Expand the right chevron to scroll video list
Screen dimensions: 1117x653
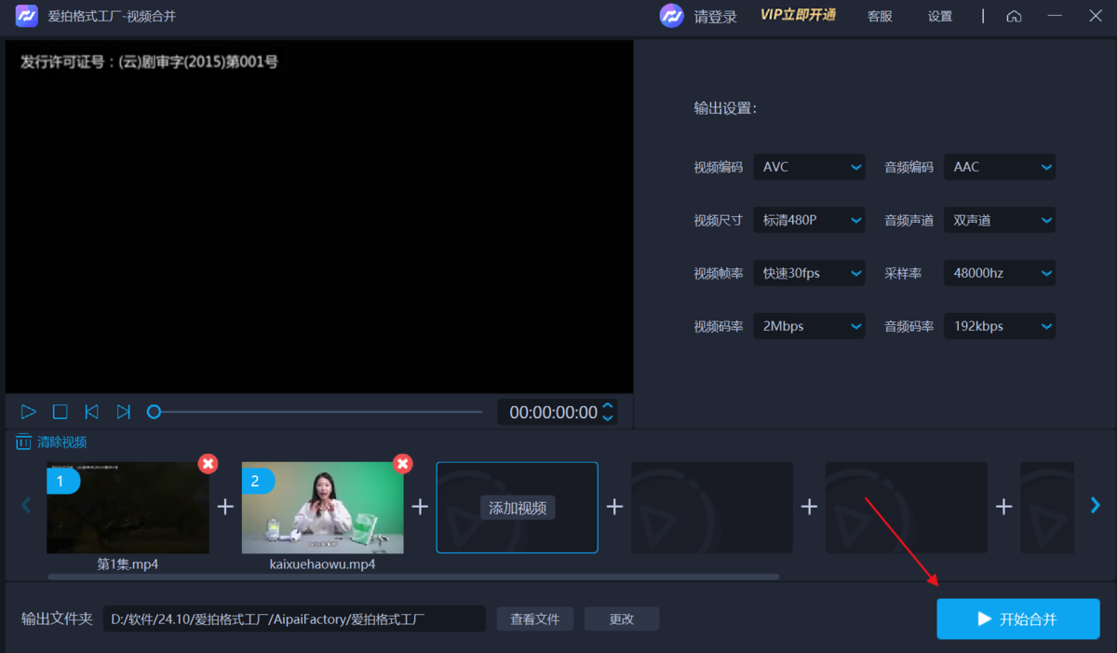1095,505
